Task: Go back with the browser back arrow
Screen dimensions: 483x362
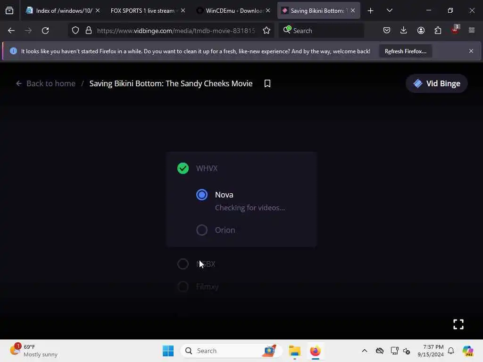Action: pyautogui.click(x=11, y=31)
